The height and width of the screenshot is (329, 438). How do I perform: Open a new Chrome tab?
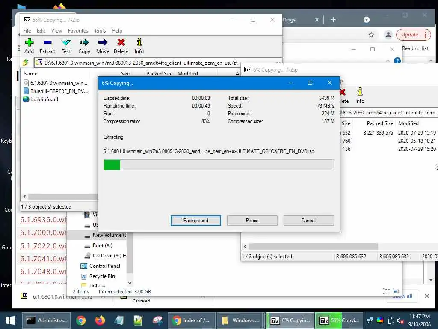tap(333, 20)
